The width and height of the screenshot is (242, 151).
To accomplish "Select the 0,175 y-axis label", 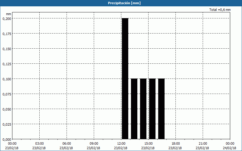I will click(x=7, y=34).
